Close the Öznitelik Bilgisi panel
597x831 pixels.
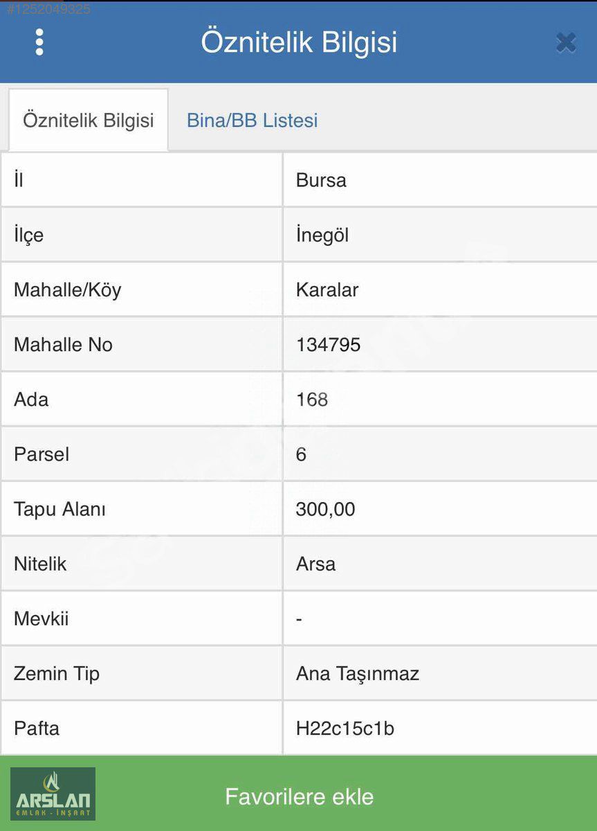pos(566,43)
